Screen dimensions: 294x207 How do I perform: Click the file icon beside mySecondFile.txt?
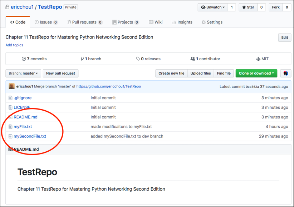tap(10, 136)
